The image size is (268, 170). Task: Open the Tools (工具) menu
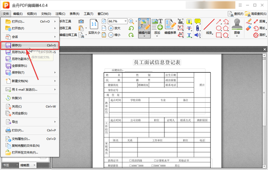(x=88, y=14)
